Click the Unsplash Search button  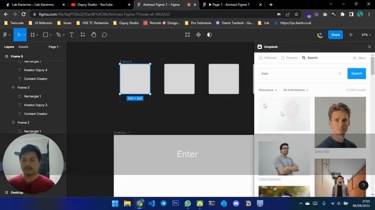pos(357,73)
